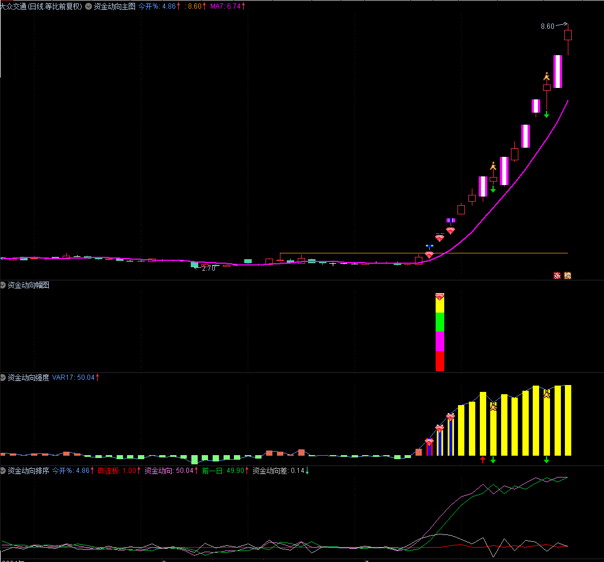Click the lowest red diamond on candlestick chart
This screenshot has width=604, height=562.
point(429,255)
